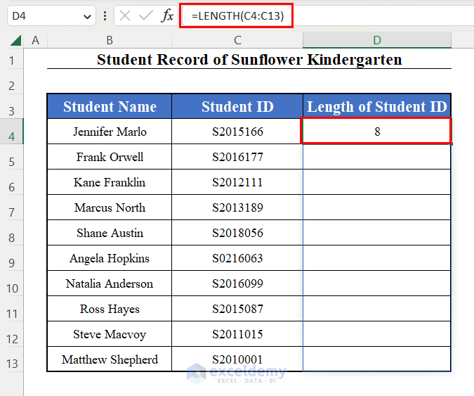
Task: Select the Jennifer Marlo cell
Action: coord(110,132)
